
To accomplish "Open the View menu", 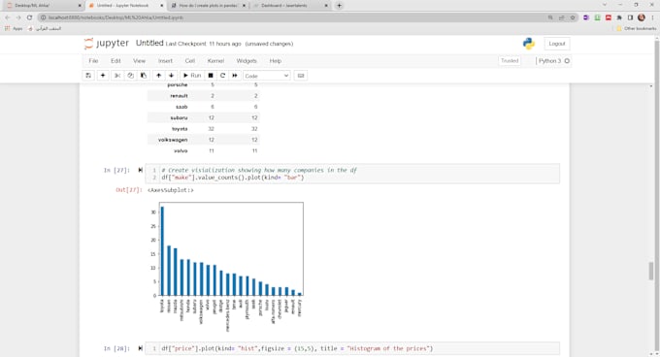I will pyautogui.click(x=140, y=61).
